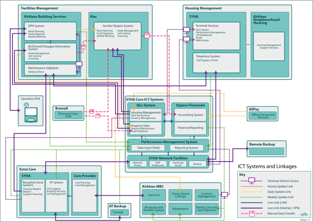Click the Extra Care heading
The width and height of the screenshot is (313, 222).
(x=28, y=169)
